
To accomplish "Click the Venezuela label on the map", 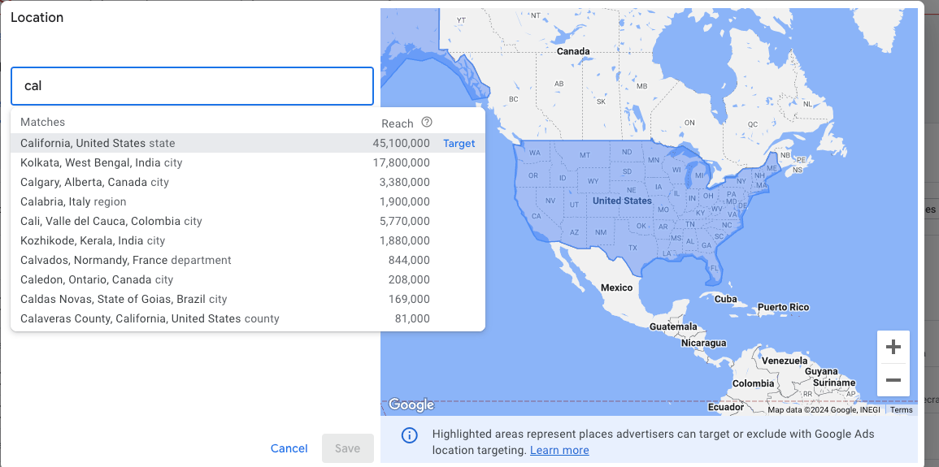I will (x=785, y=361).
